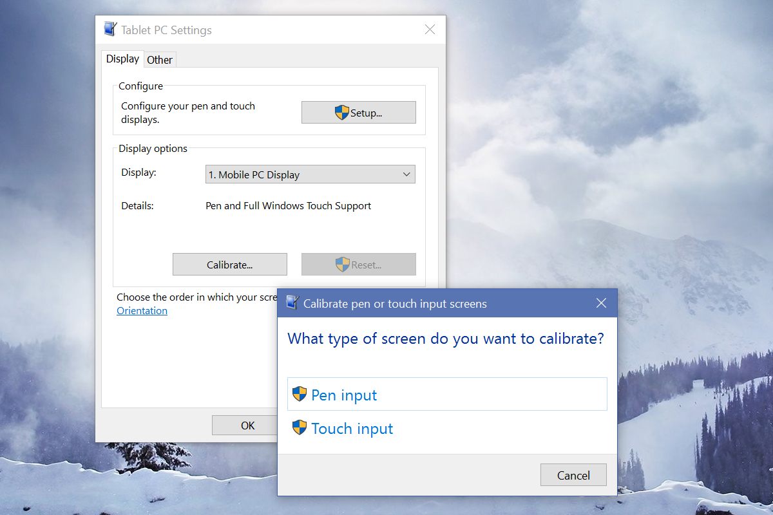Click the shield icon on Reset button

342,265
